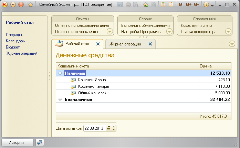
Task: Click the M memory button
Action: pos(180,4)
